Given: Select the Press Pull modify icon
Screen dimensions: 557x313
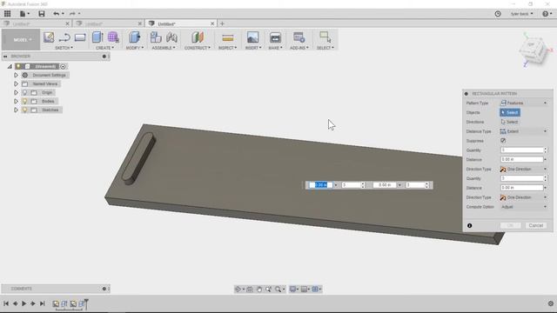Looking at the screenshot, I should (134, 37).
